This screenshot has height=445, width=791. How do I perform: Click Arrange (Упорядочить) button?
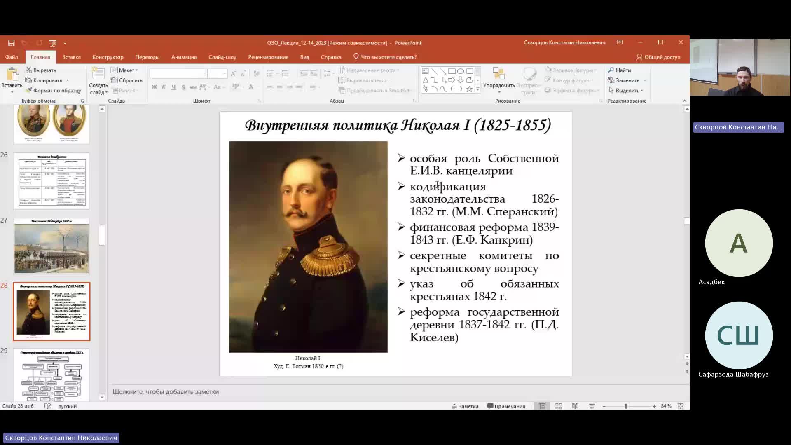click(x=499, y=80)
